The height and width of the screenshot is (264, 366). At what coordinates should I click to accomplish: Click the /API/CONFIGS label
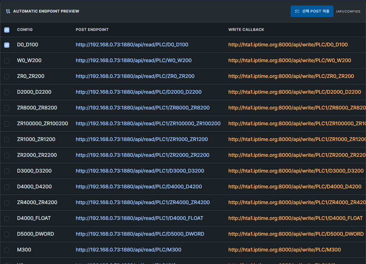click(348, 11)
